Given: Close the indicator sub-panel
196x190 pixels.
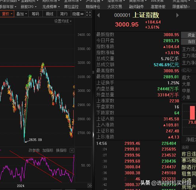Looking at the screenshot, I should (x=72, y=151).
